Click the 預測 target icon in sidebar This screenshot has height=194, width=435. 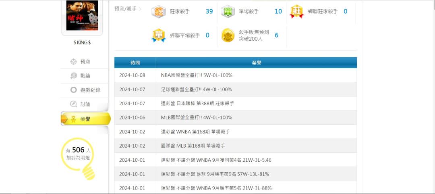pyautogui.click(x=73, y=62)
